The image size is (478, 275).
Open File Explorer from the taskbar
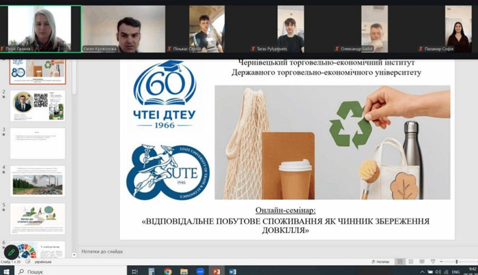[184, 272]
